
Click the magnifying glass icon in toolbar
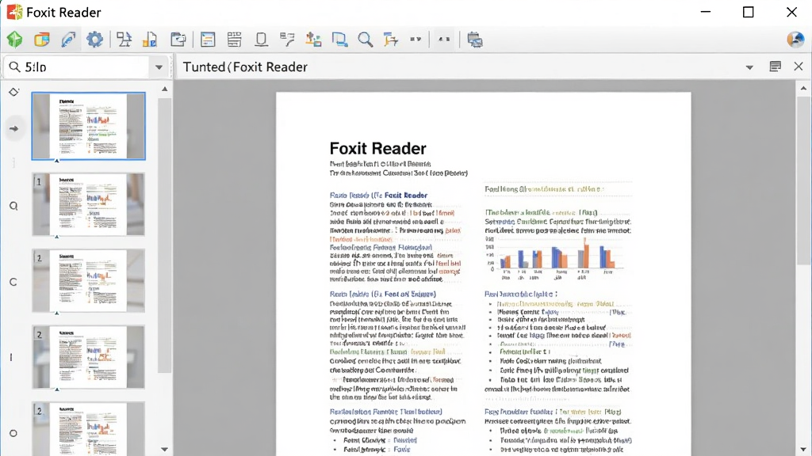[366, 40]
